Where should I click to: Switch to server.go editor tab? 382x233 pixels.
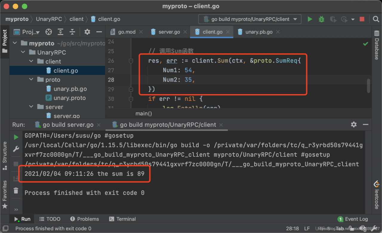(x=169, y=32)
